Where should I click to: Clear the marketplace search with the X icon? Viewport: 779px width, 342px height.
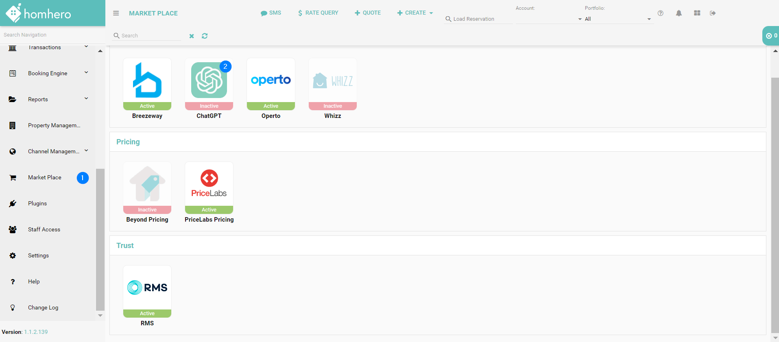click(192, 36)
